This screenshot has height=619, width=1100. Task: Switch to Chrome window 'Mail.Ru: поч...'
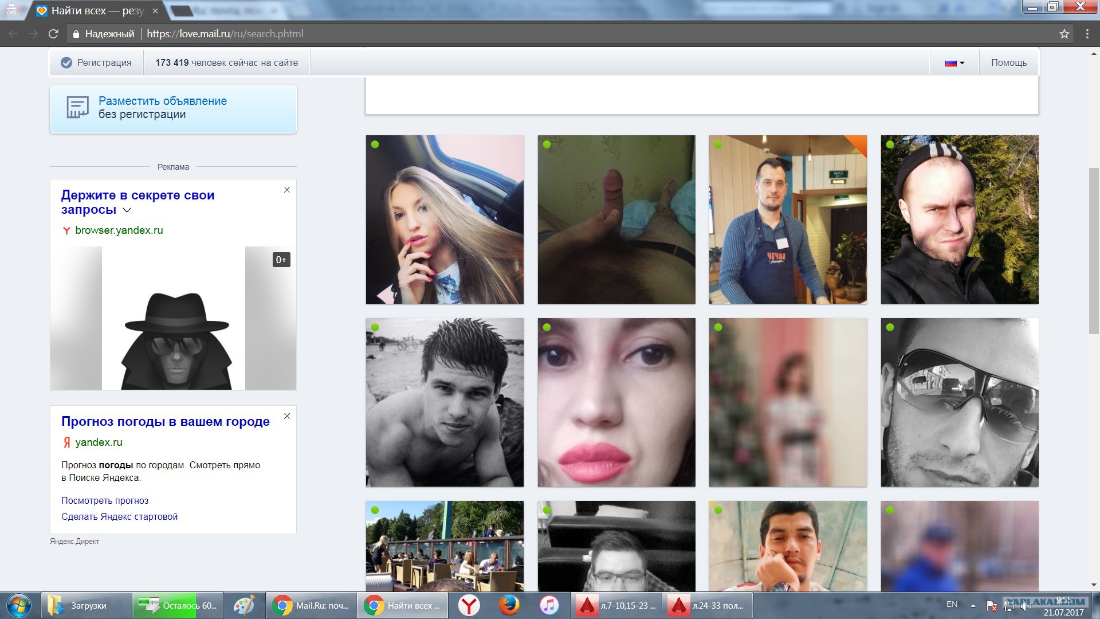[311, 605]
